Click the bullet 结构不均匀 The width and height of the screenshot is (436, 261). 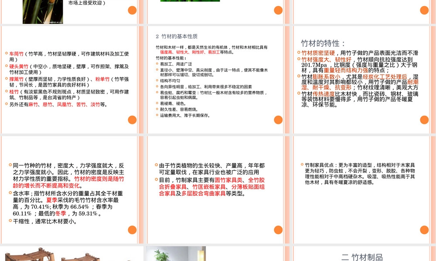(x=170, y=81)
